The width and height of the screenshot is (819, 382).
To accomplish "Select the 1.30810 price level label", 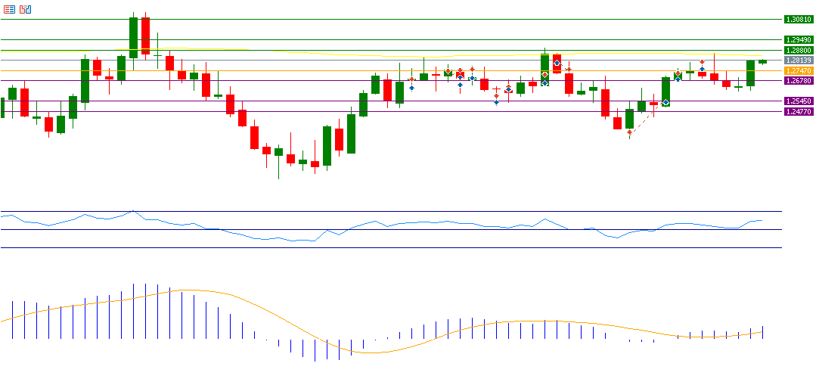I will pos(798,19).
